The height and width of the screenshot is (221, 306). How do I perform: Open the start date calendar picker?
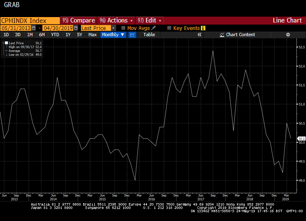(34, 28)
